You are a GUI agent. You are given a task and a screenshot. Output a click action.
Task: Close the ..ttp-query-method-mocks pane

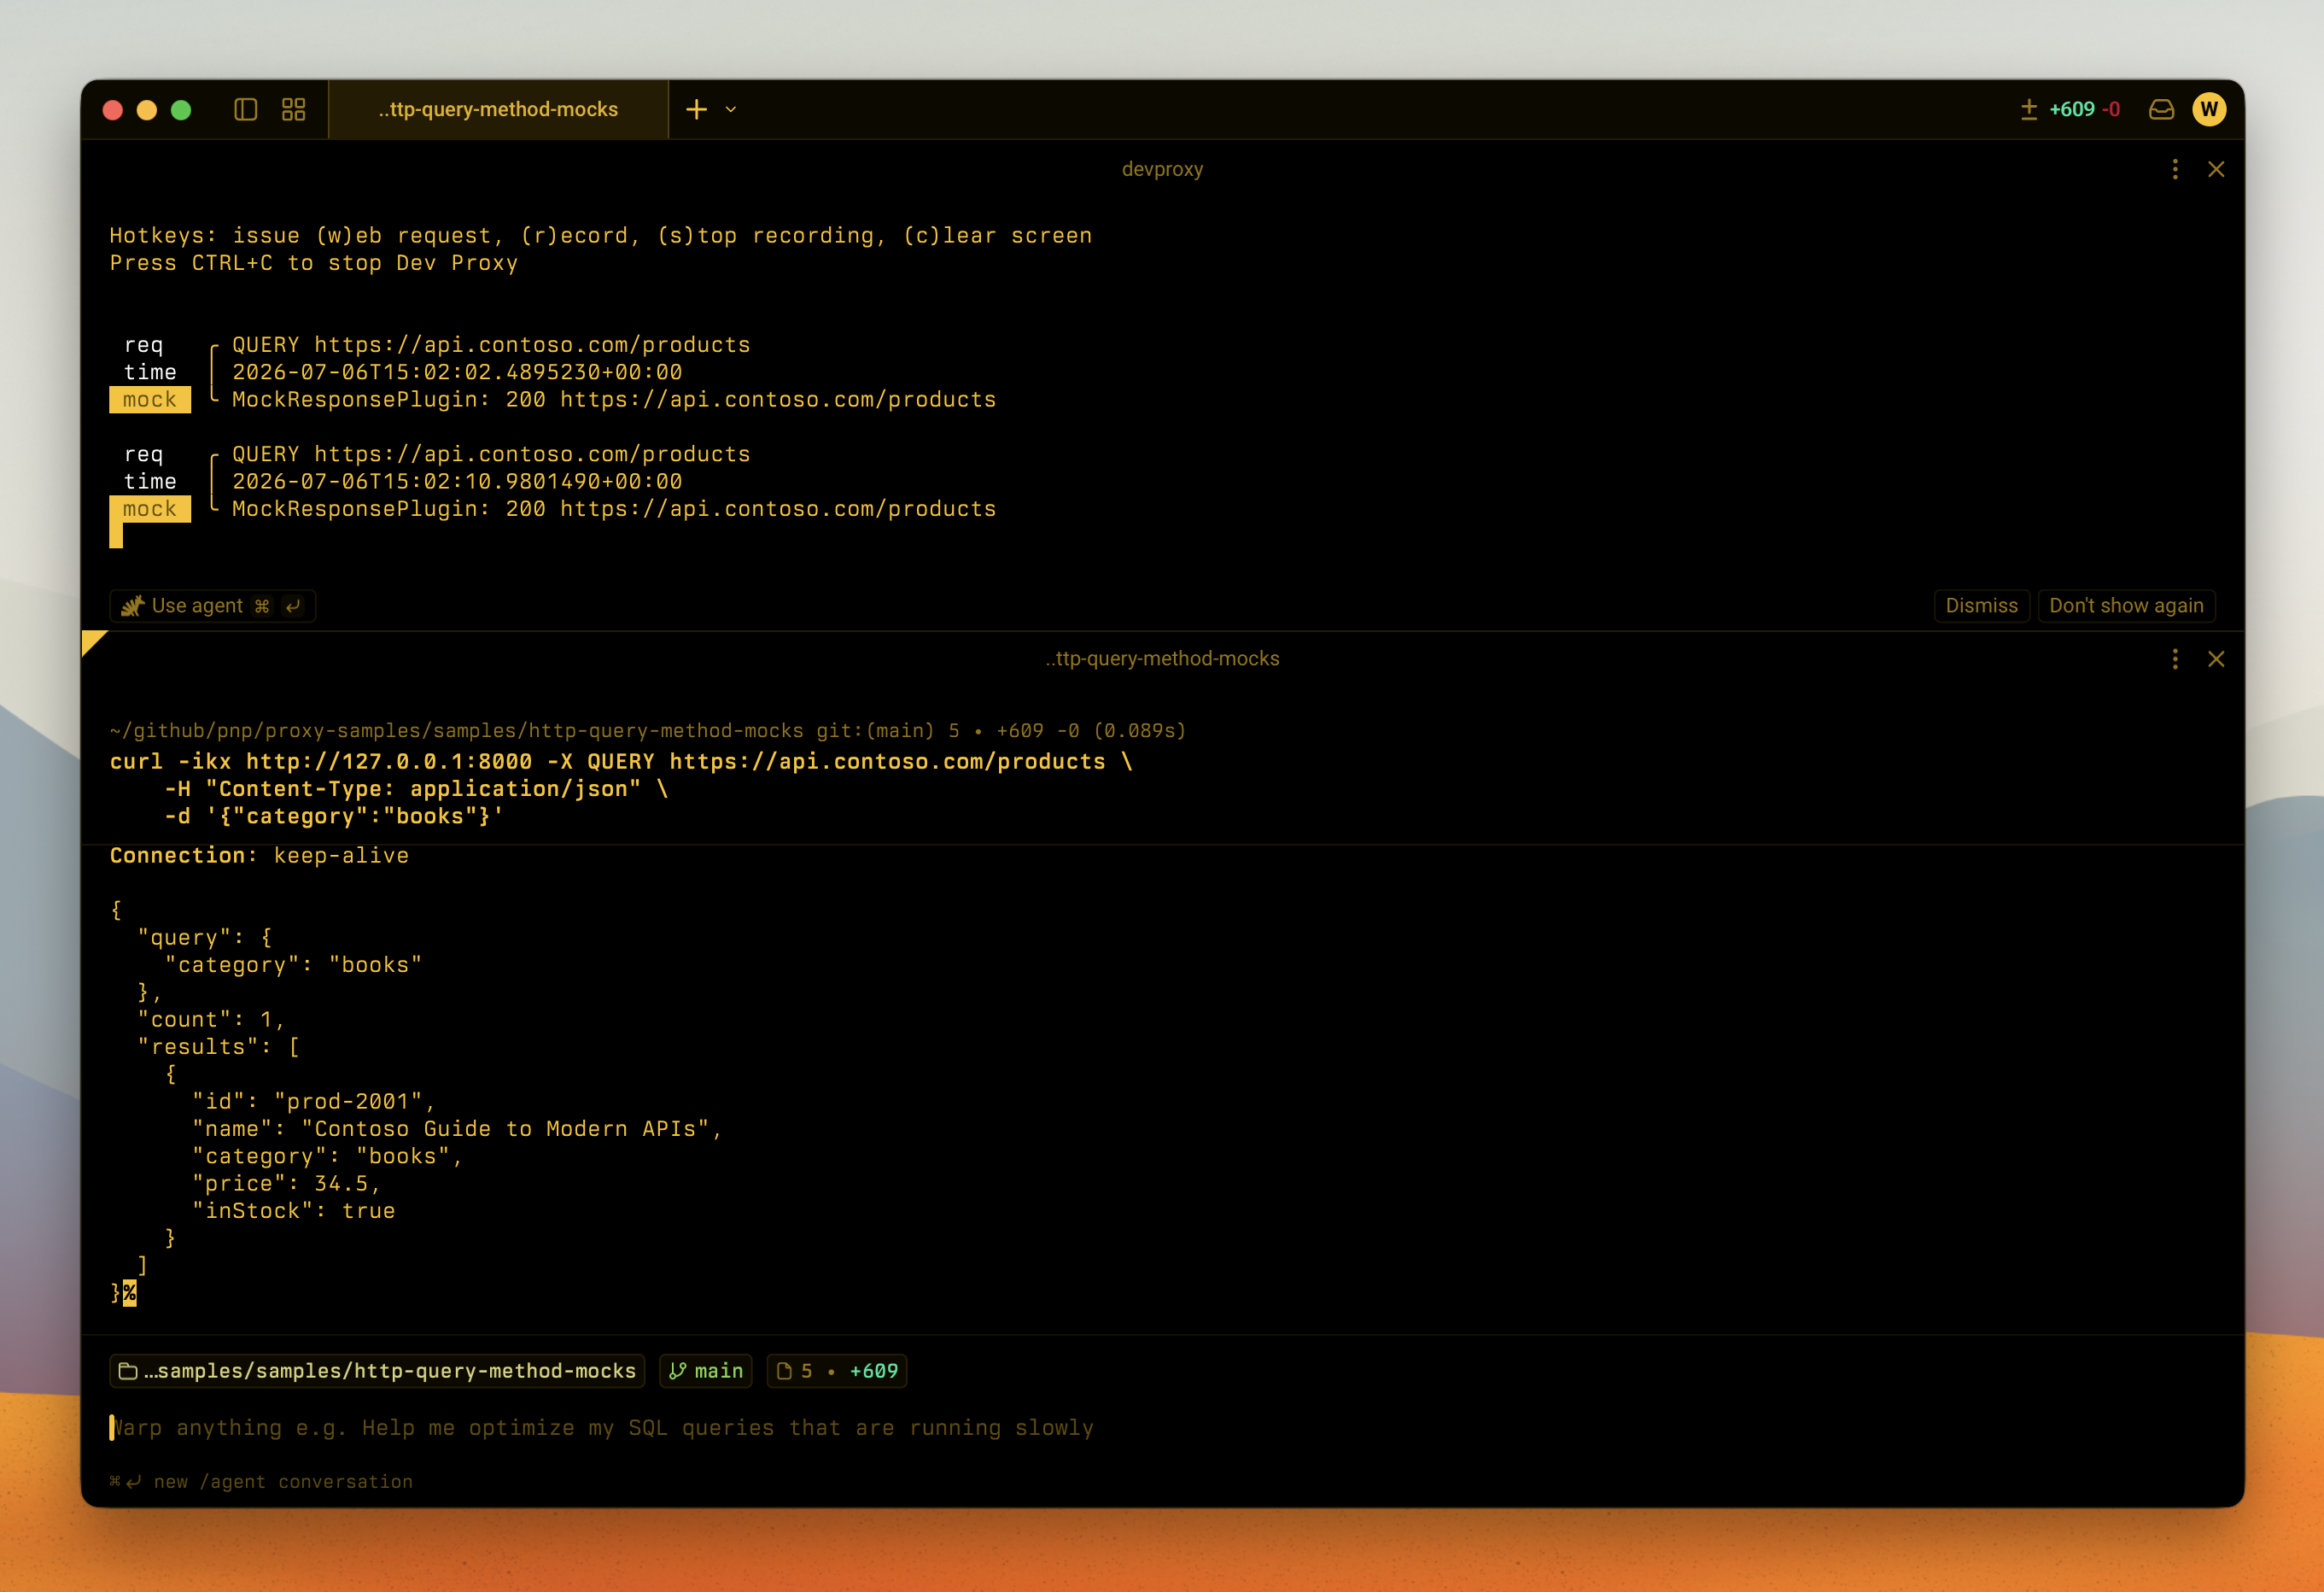(x=2216, y=658)
